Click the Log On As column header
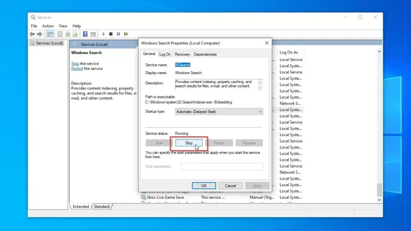 coord(289,53)
